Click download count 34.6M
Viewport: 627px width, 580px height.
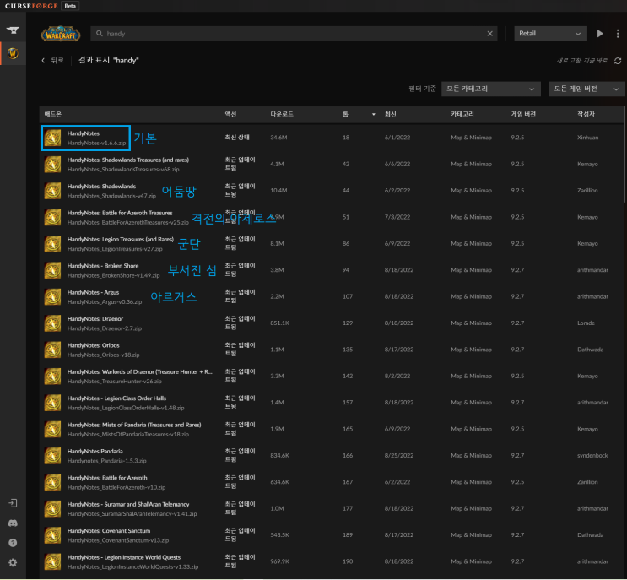coord(278,138)
